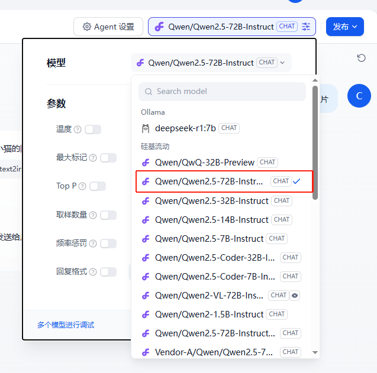The image size is (377, 373).
Task: Click the help icon next to 最大标记
Action: click(94, 158)
